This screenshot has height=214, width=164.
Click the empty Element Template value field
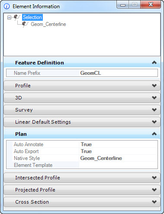(x=118, y=165)
